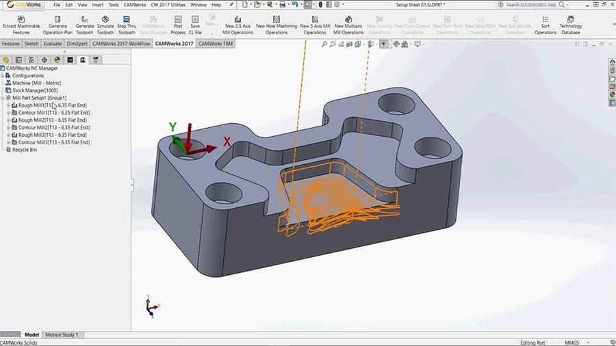Switch to DisplayManager color ball tab icon
This screenshot has height=346, width=616.
(x=57, y=59)
